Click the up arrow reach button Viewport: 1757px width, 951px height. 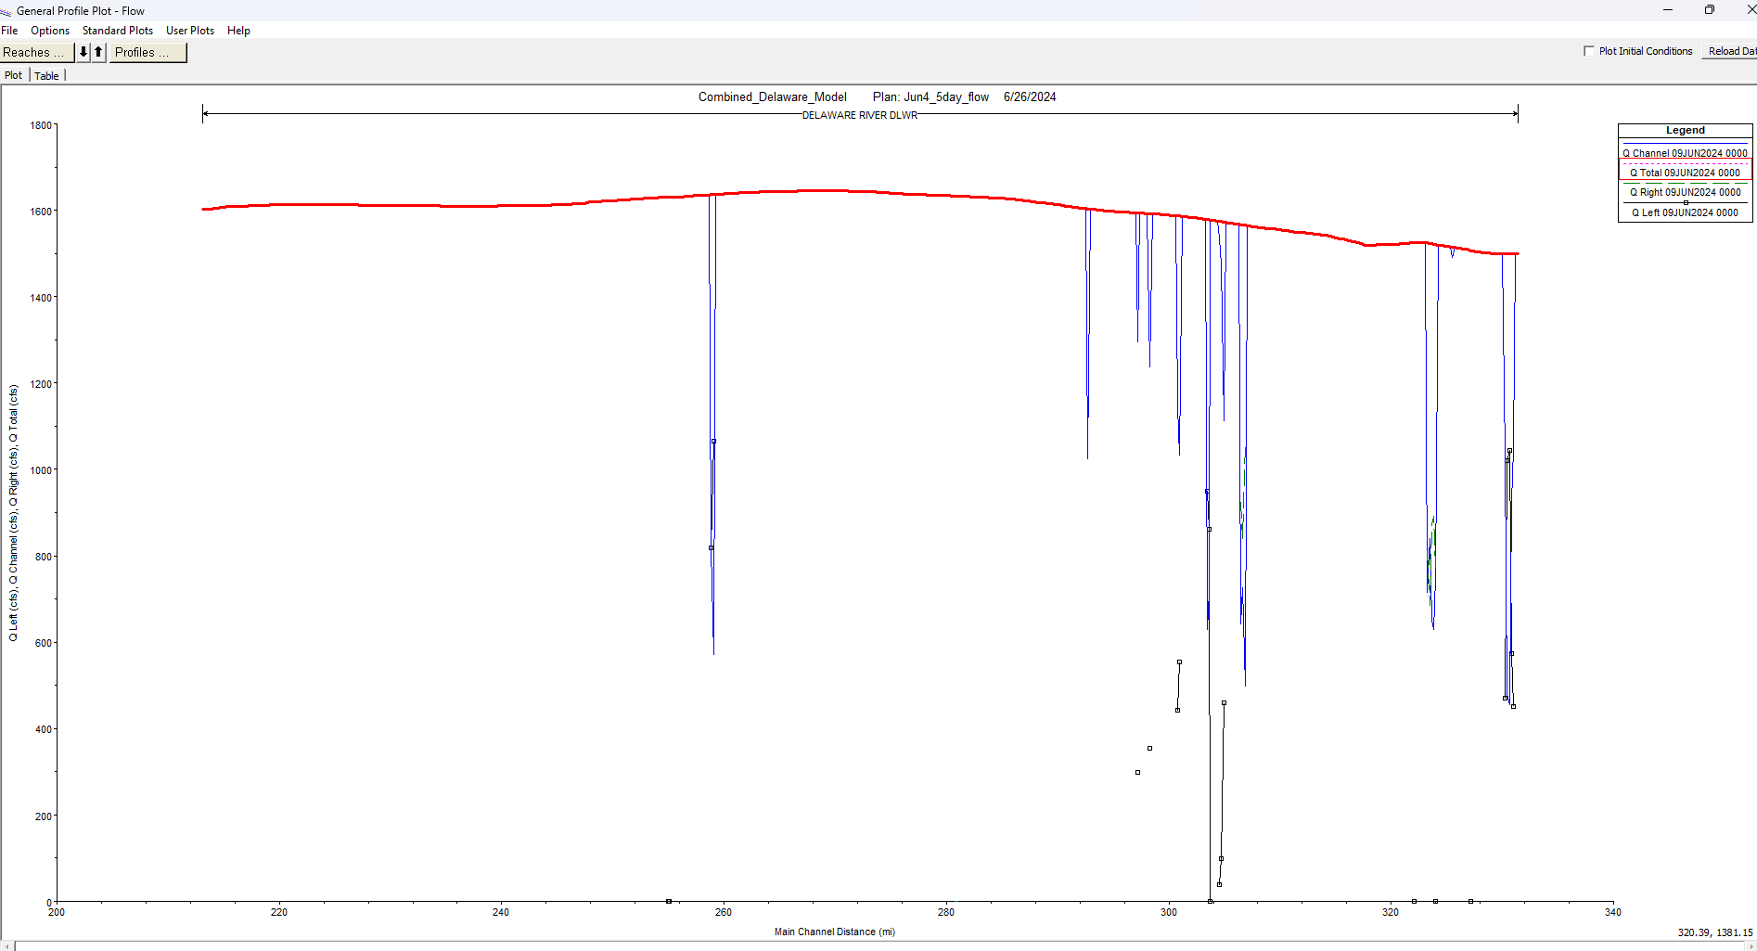pyautogui.click(x=98, y=52)
